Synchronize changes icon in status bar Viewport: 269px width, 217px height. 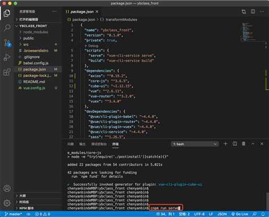(28, 214)
